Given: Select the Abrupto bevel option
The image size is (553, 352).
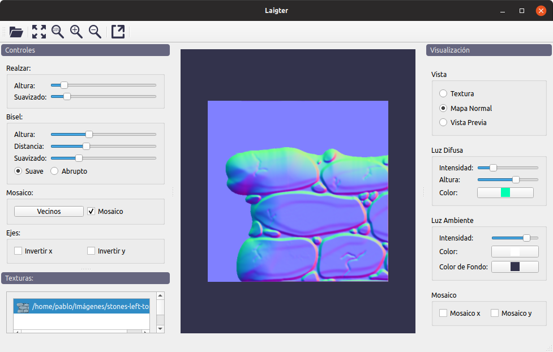Looking at the screenshot, I should 54,171.
